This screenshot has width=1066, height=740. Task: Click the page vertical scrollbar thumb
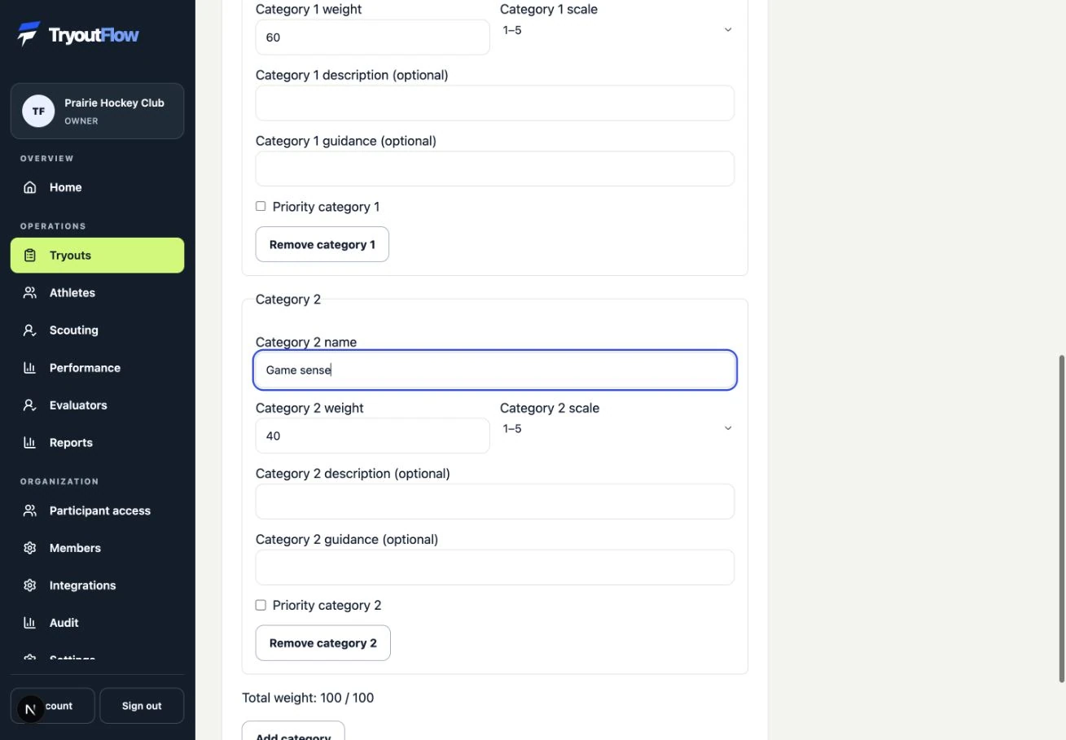[x=1061, y=519]
